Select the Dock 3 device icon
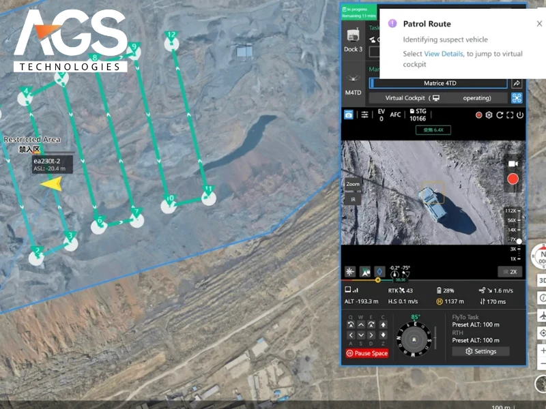 click(x=353, y=35)
